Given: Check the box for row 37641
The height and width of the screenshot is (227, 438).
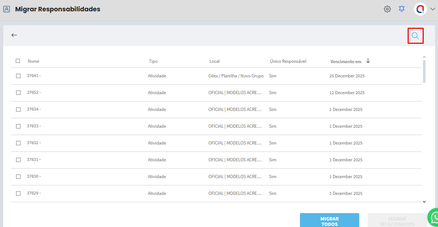Looking at the screenshot, I should pos(18,76).
